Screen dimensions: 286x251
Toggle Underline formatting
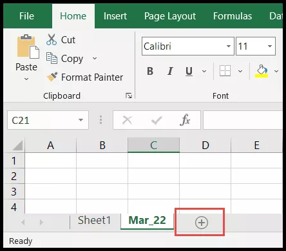189,71
